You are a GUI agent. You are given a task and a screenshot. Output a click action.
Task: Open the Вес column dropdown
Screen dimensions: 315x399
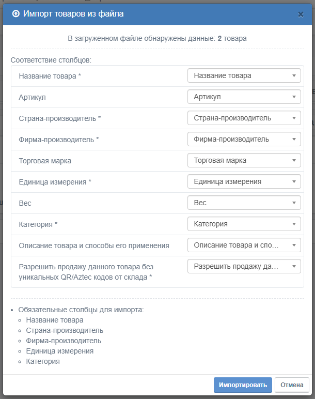(x=244, y=203)
